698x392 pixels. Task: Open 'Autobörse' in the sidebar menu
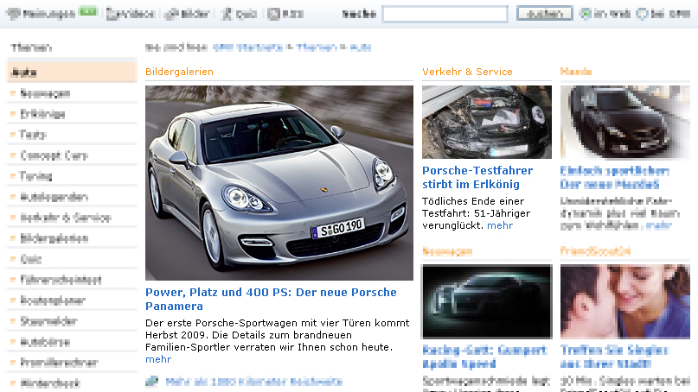click(x=45, y=342)
